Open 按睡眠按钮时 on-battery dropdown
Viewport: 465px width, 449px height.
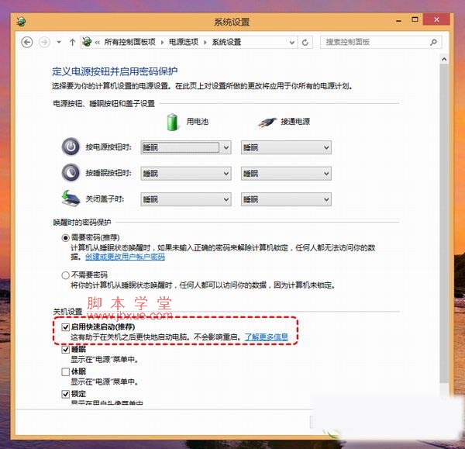pyautogui.click(x=186, y=173)
